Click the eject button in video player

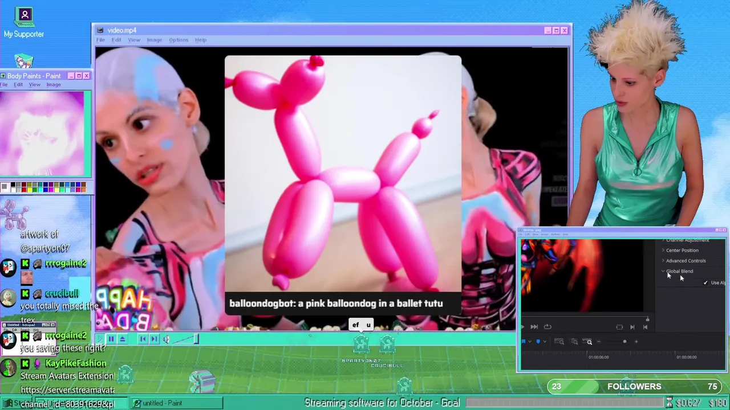pyautogui.click(x=123, y=339)
